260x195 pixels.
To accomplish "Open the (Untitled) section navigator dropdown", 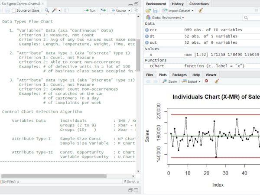I will 10,182.
